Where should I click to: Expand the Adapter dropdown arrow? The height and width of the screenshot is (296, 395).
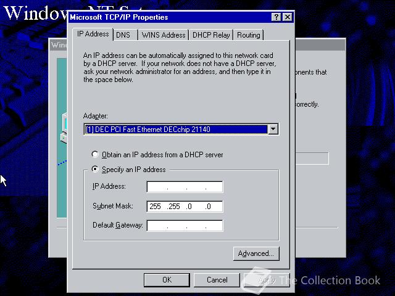tap(273, 129)
